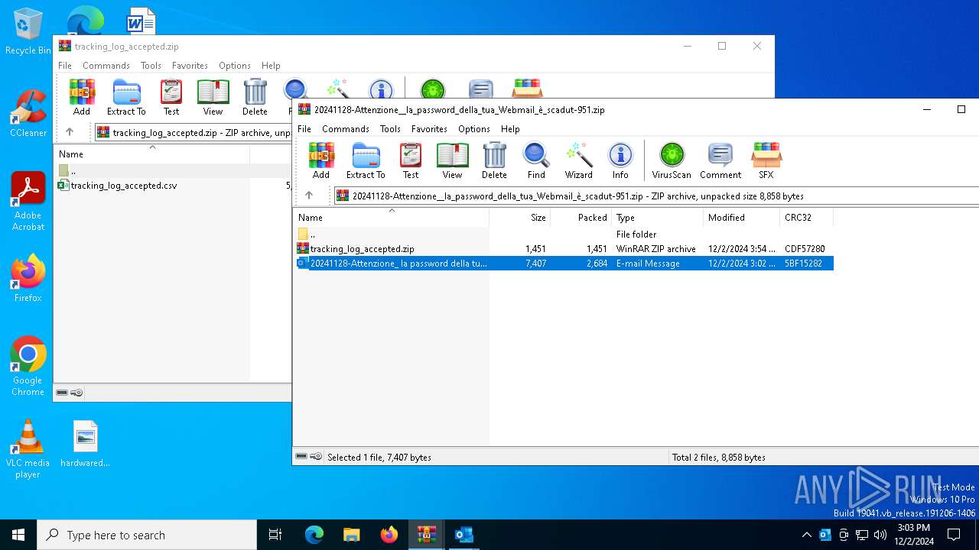This screenshot has width=979, height=550.
Task: Click Delete in tracking_log_accepted.zip window
Action: pos(255,97)
